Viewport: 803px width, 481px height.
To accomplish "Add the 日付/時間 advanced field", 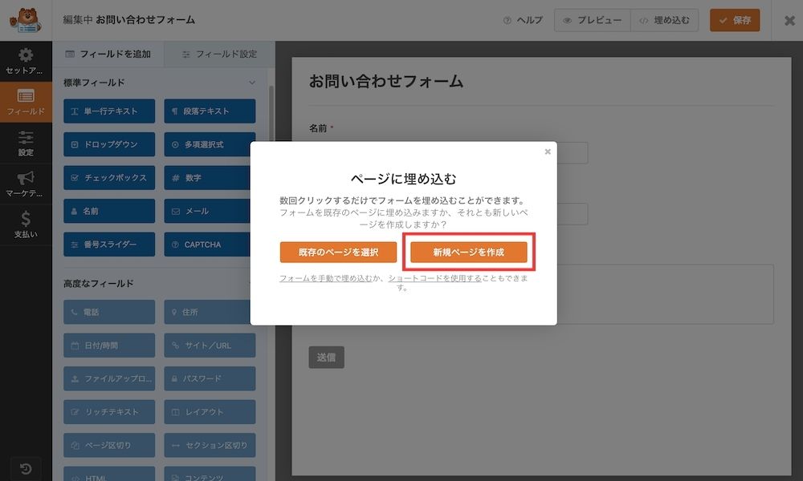I will (109, 346).
